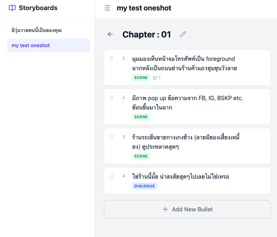Edit chapter title with pencil icon

click(x=183, y=34)
